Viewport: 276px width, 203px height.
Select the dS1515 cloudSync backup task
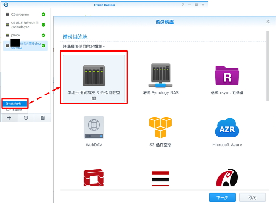coord(25,25)
